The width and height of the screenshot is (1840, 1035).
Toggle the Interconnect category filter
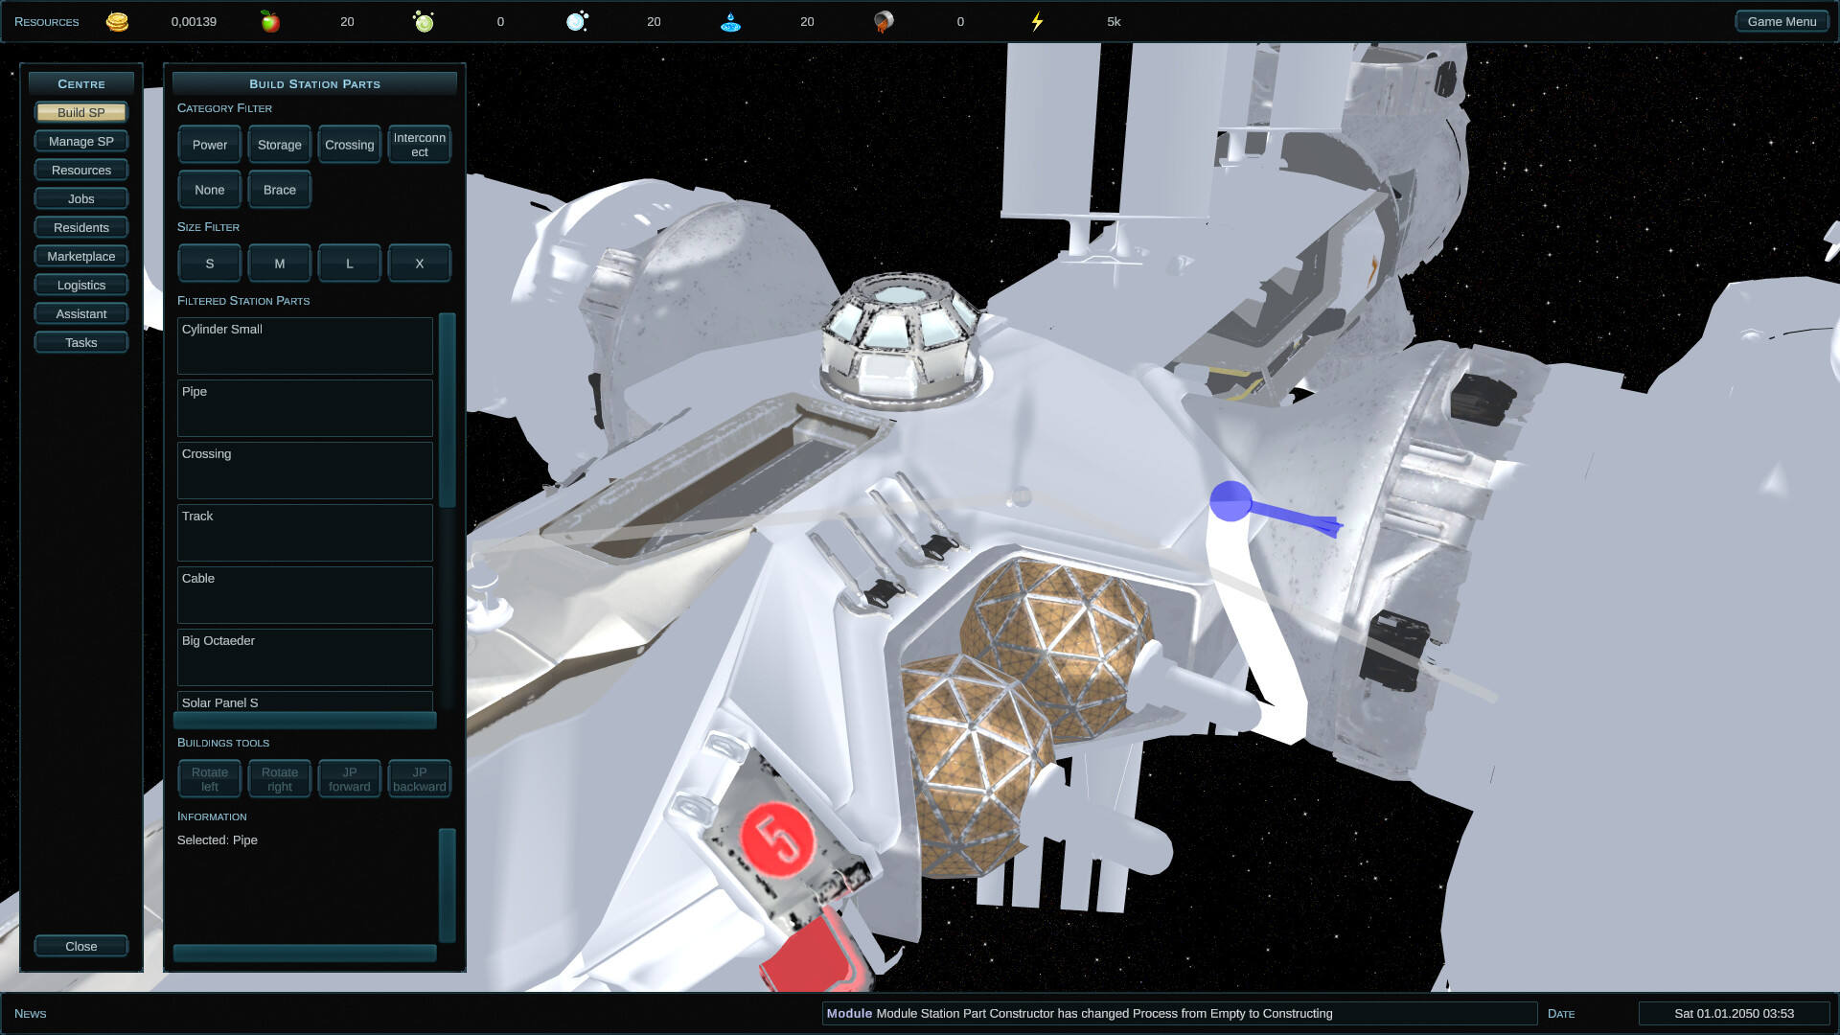click(420, 145)
